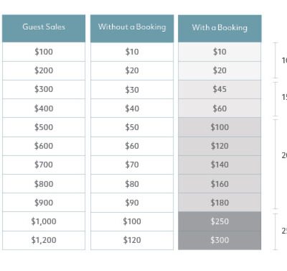Click the $45 With a Booking cell
The width and height of the screenshot is (287, 271).
point(220,89)
